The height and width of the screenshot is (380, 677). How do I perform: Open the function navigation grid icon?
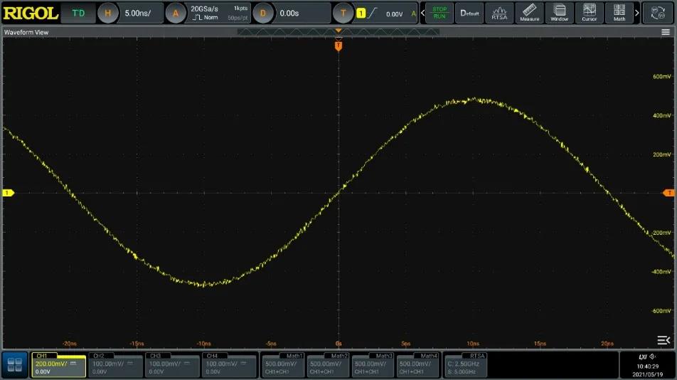pos(15,365)
